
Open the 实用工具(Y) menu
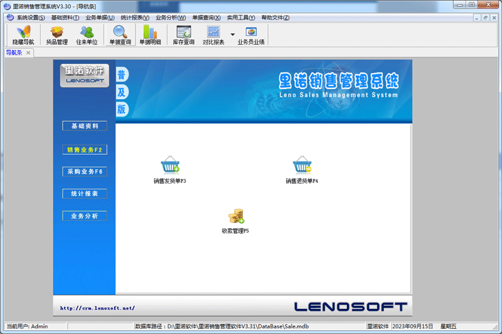point(241,18)
